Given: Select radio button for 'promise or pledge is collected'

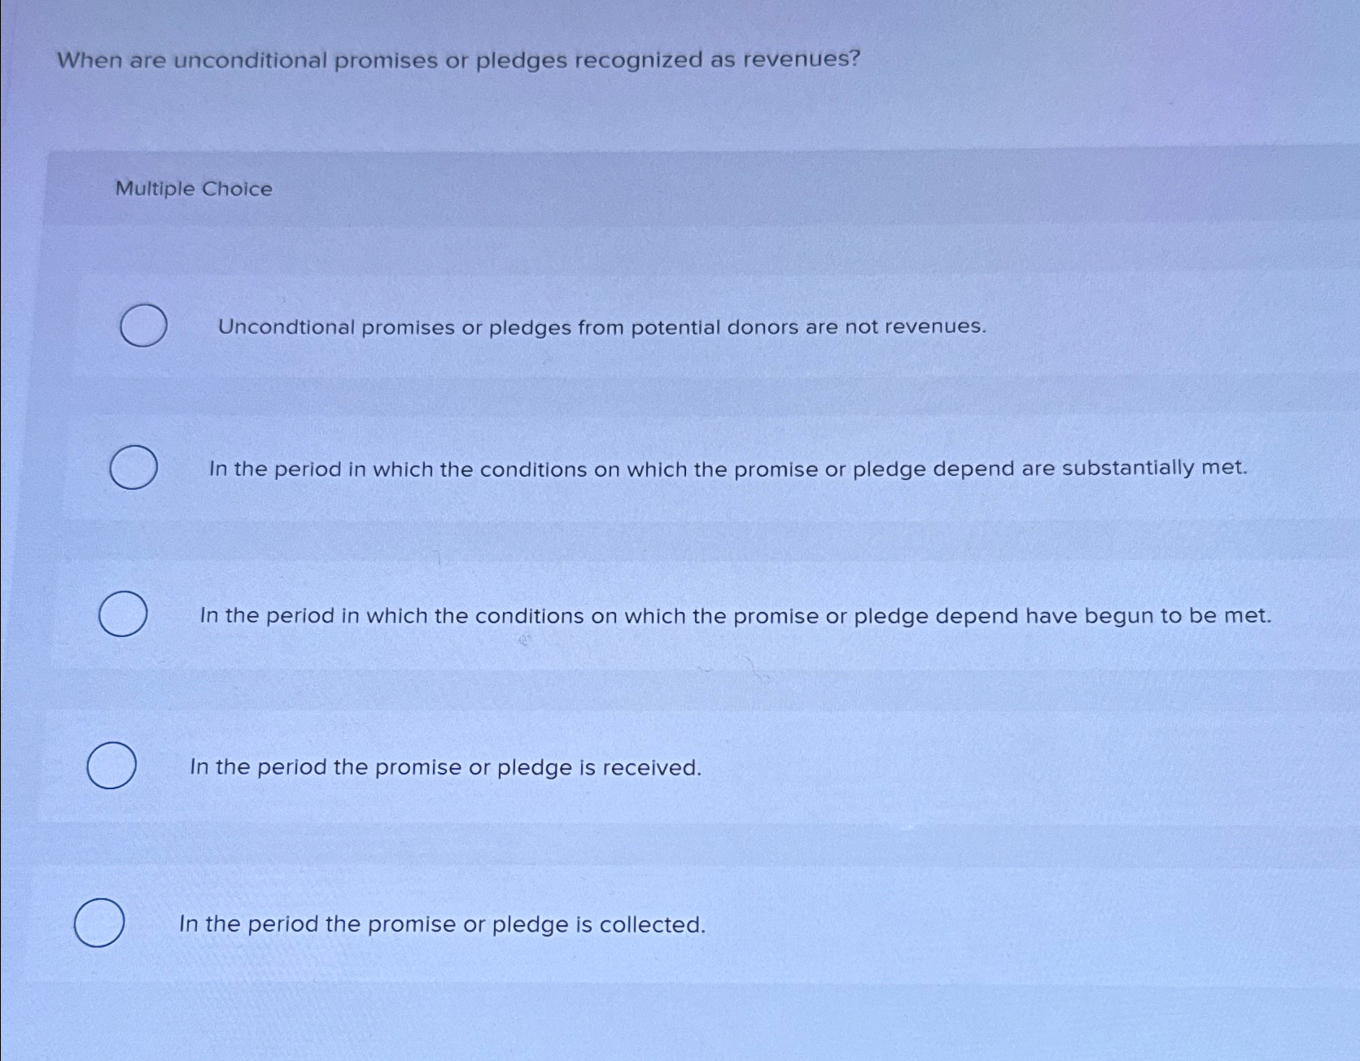Looking at the screenshot, I should coord(99,923).
